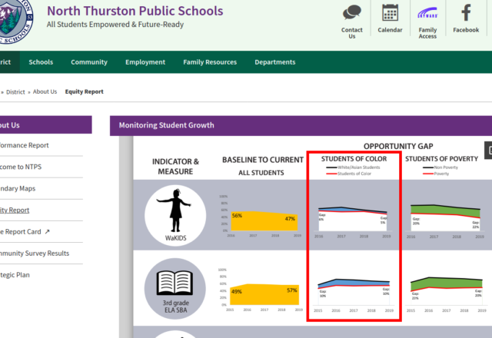
Task: Open the Community Survey Results sidebar link
Action: pos(35,253)
